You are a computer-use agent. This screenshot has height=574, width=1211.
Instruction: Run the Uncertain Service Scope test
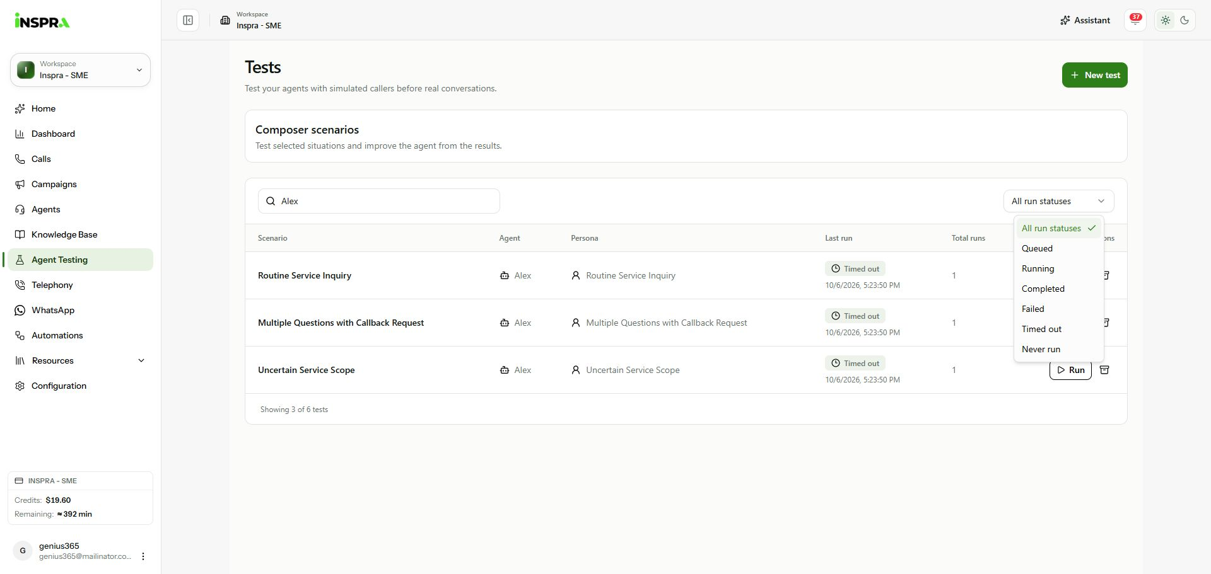pos(1070,370)
